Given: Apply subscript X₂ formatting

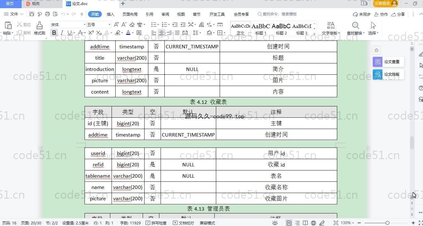Looking at the screenshot, I should point(99,33).
